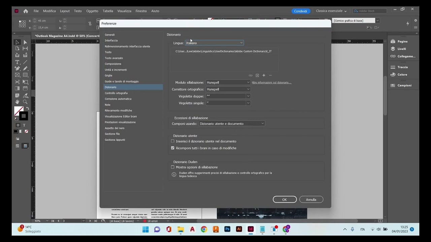431x242 pixels.
Task: Select the Scissors tool
Action: [17, 82]
